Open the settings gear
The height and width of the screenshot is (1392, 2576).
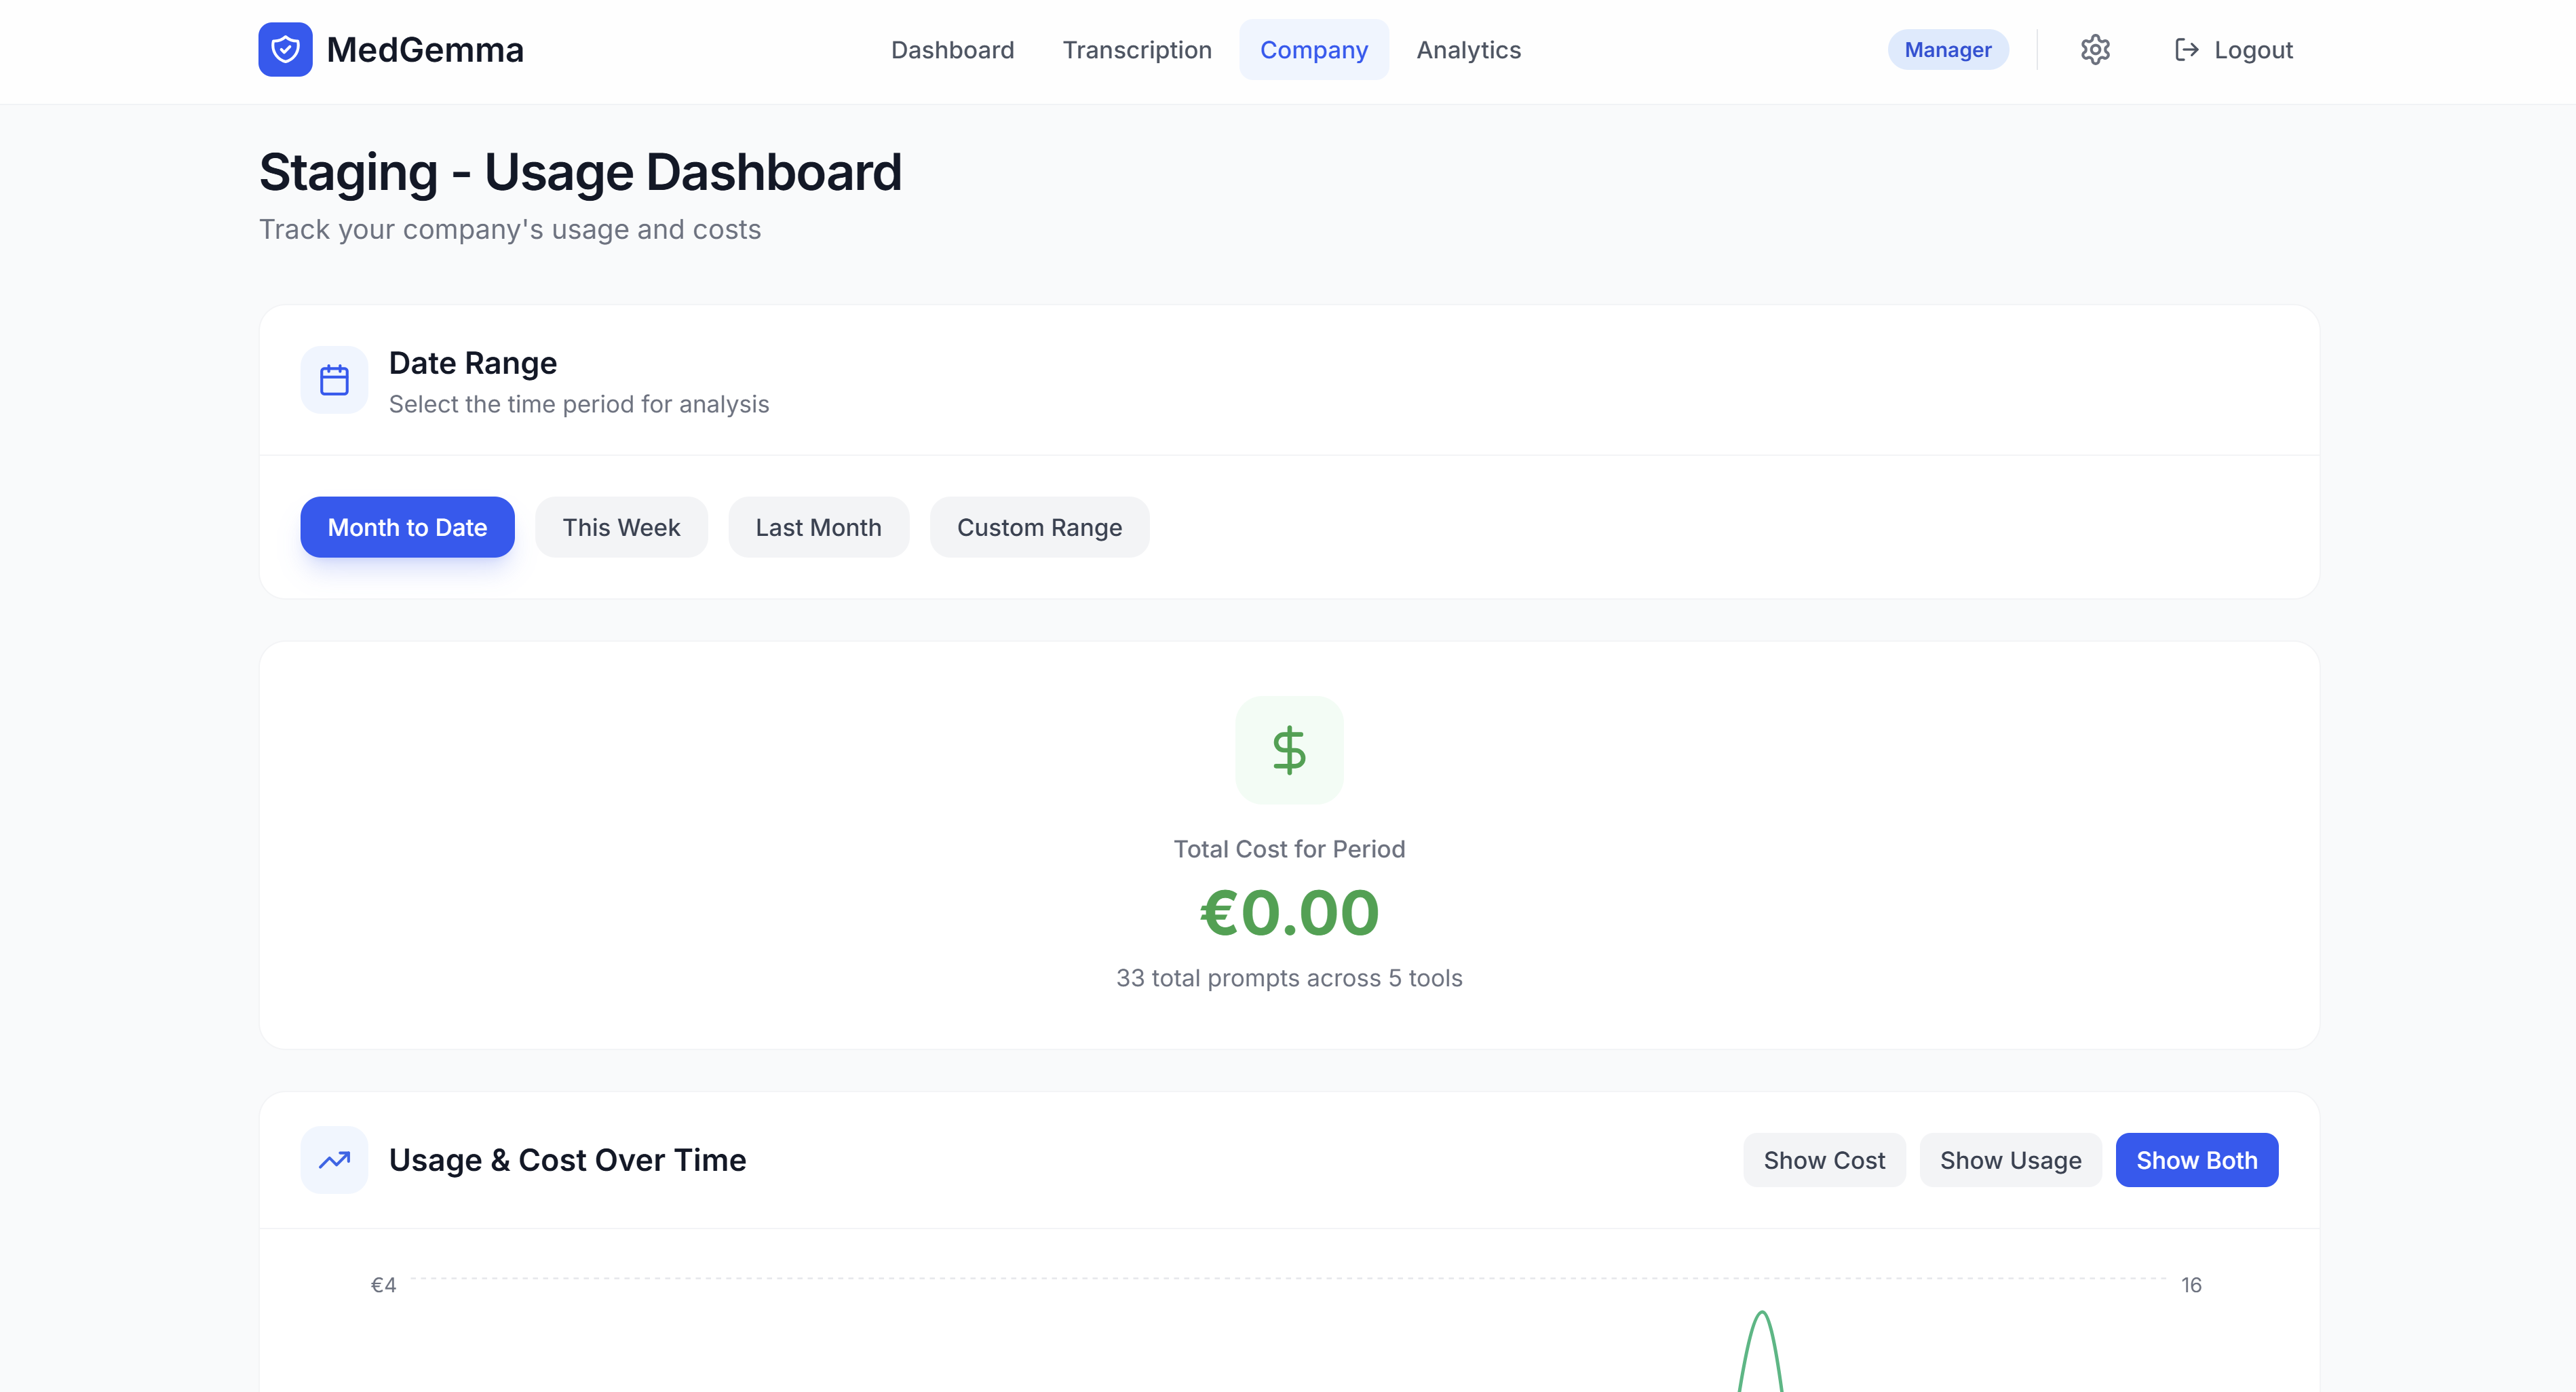(2095, 49)
